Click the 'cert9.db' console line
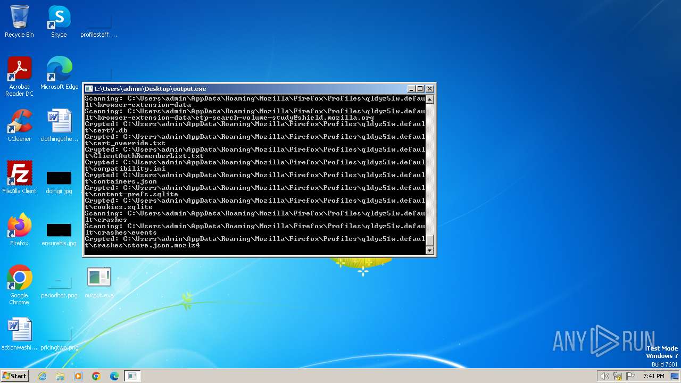This screenshot has width=681, height=383. tap(255, 127)
